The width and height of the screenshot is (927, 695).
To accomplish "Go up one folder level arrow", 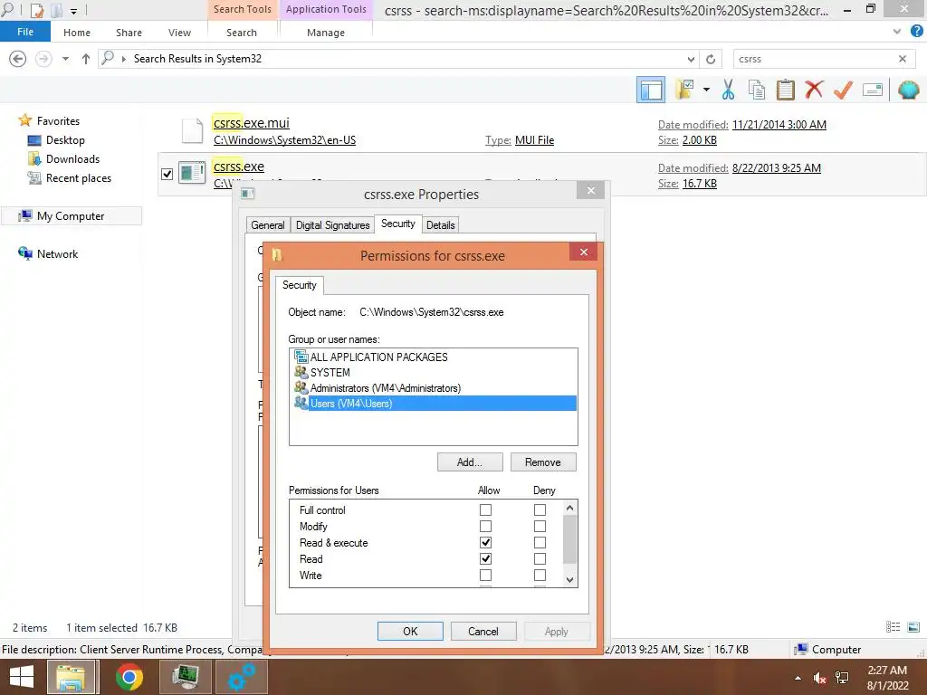I will click(86, 59).
